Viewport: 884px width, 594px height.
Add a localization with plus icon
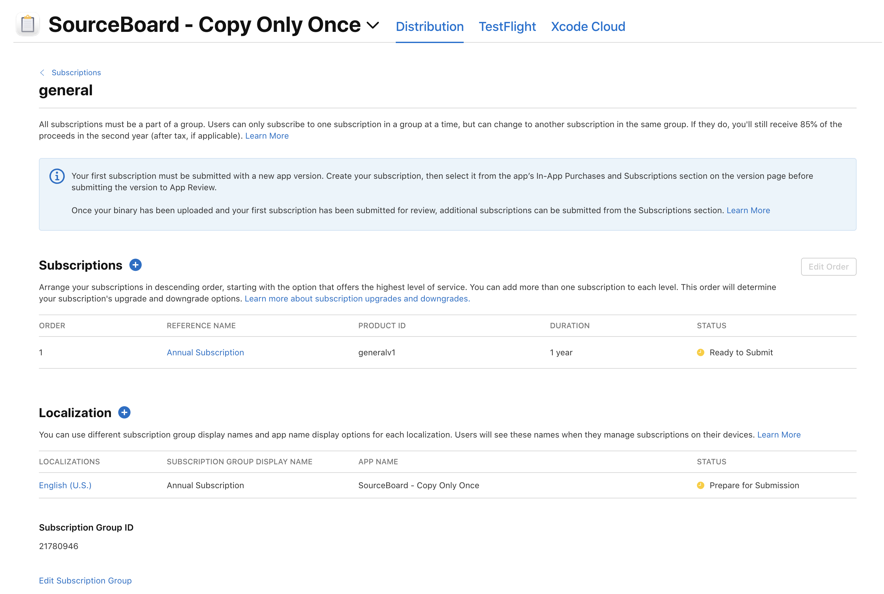pyautogui.click(x=124, y=412)
